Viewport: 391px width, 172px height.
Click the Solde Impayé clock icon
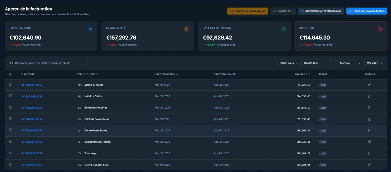coord(187,29)
